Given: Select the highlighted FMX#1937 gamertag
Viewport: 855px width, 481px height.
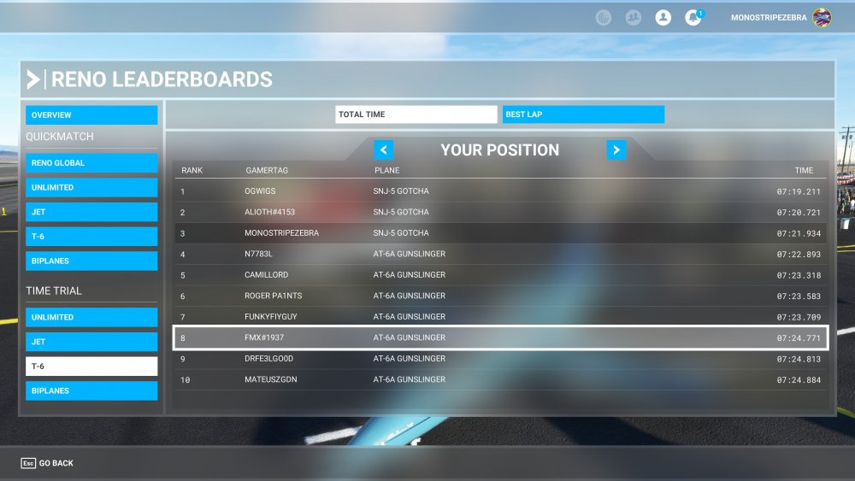Looking at the screenshot, I should (x=264, y=337).
